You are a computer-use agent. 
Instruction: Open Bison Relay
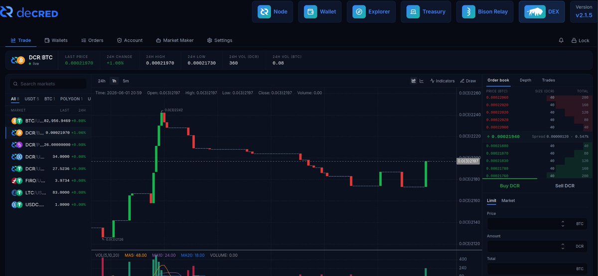click(x=485, y=11)
